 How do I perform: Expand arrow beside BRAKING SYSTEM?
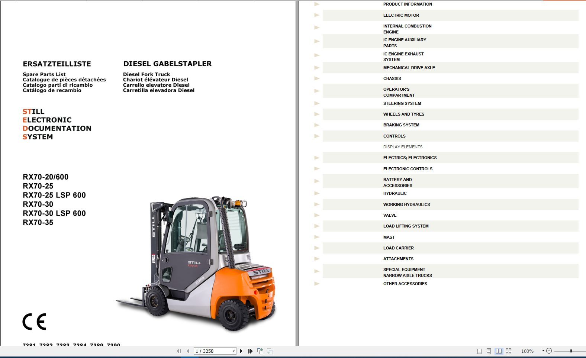pyautogui.click(x=317, y=125)
